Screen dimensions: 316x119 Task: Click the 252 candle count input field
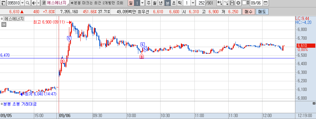coord(200,3)
